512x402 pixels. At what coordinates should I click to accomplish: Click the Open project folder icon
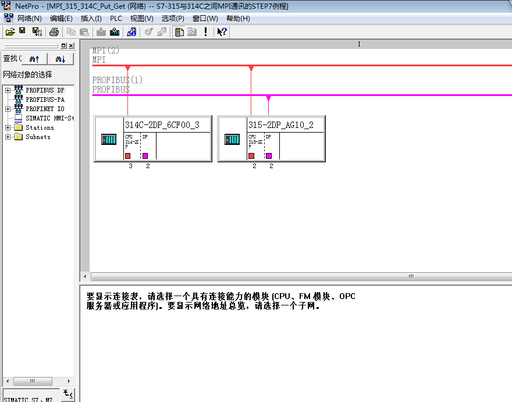[x=10, y=31]
